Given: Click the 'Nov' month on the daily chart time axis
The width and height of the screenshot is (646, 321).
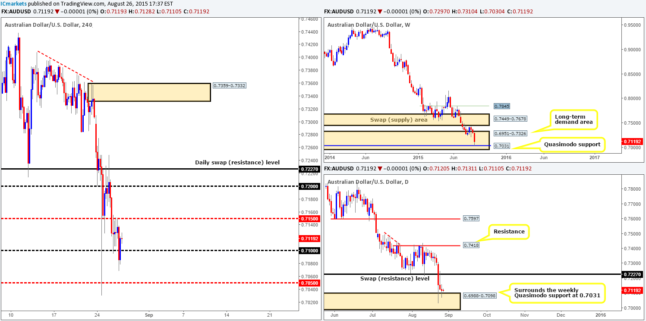Looking at the screenshot, I should pos(525,315).
